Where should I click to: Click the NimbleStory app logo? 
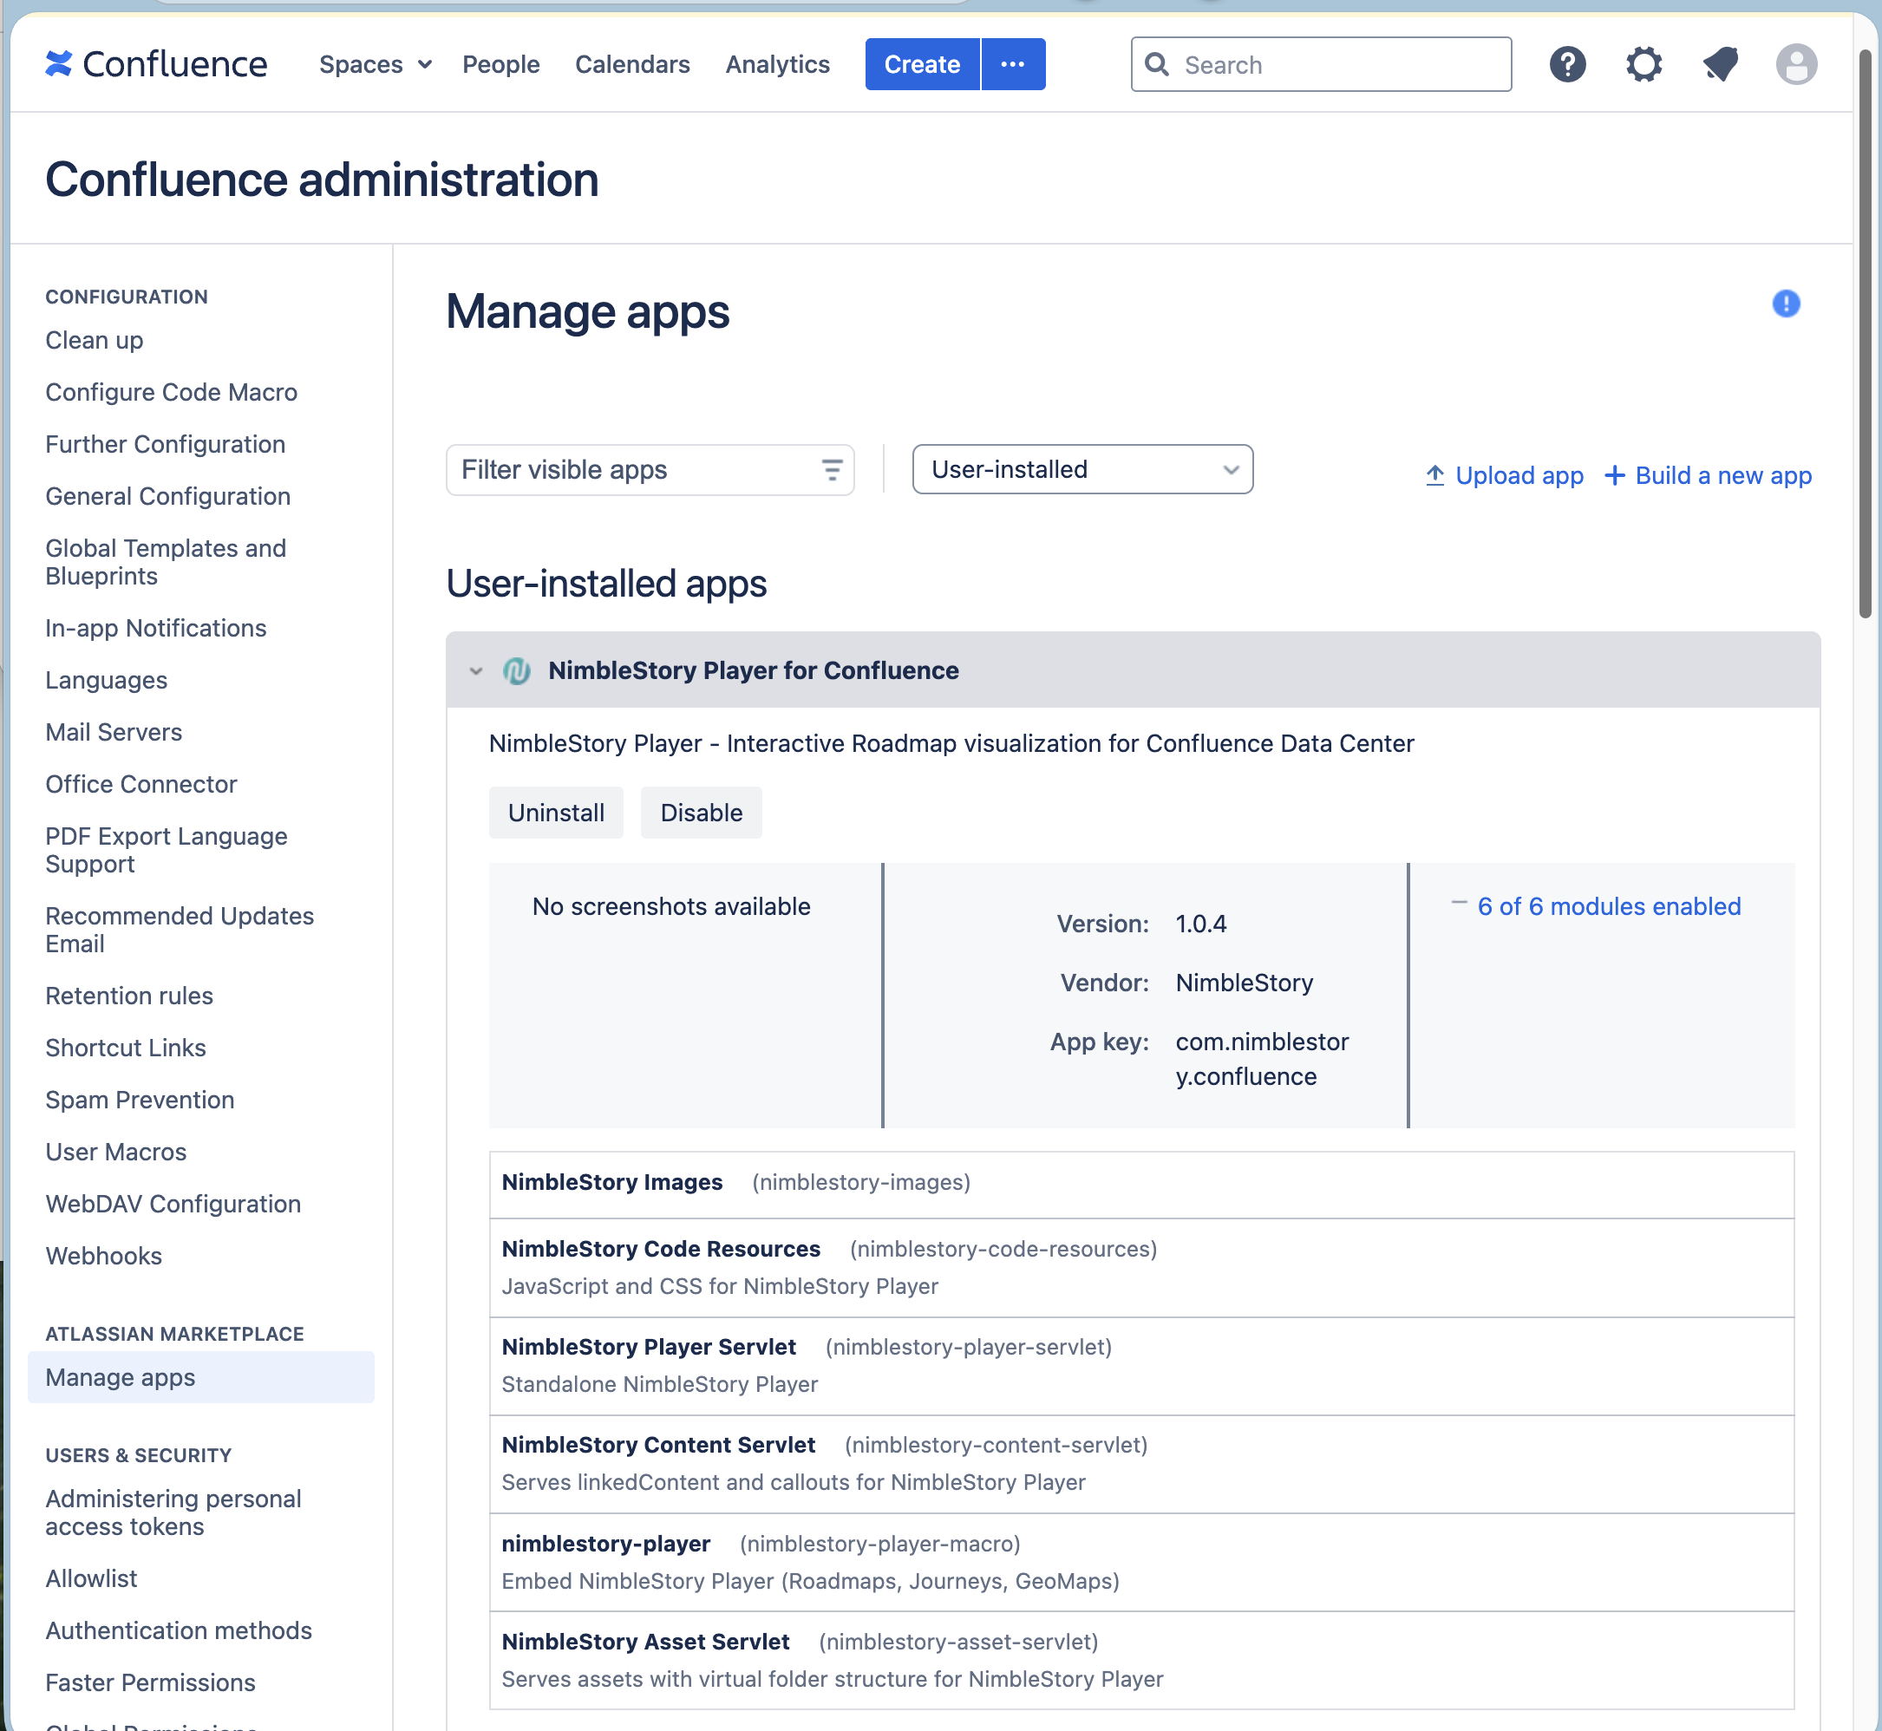[517, 670]
